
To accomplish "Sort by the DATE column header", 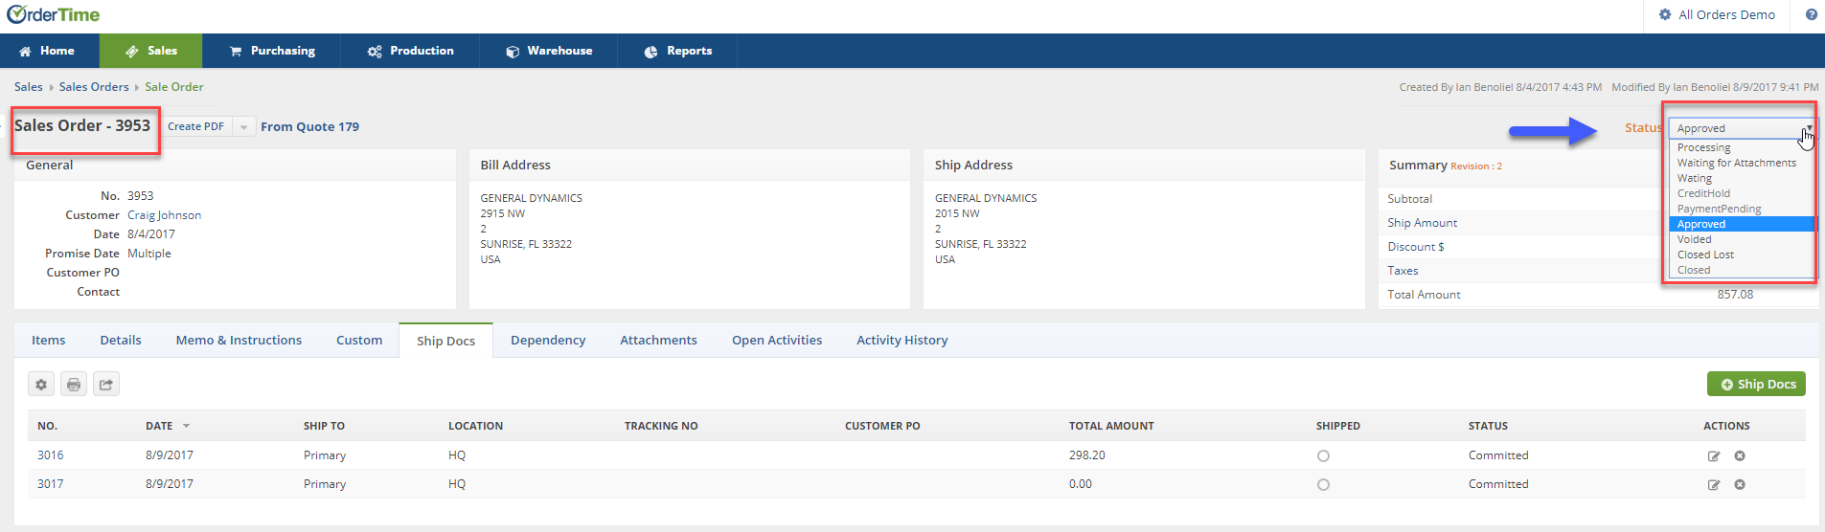I will tap(168, 426).
